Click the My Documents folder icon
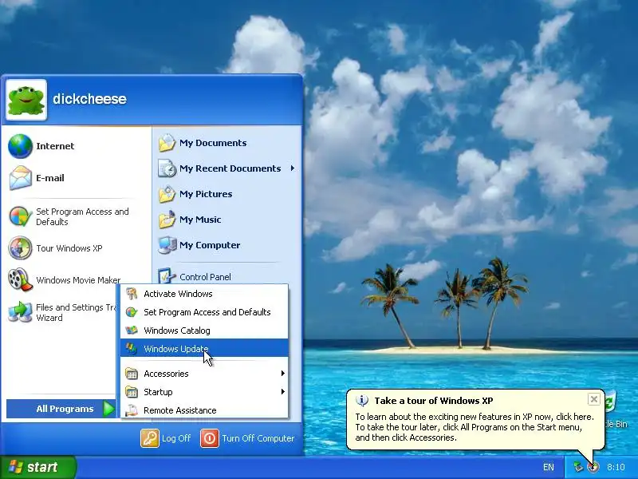 167,143
